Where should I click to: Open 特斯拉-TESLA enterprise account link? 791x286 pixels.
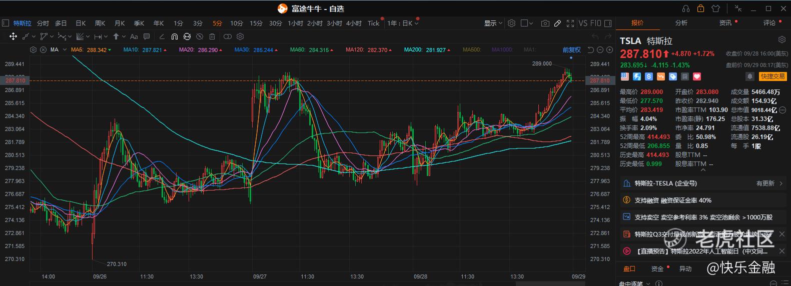tap(703, 183)
